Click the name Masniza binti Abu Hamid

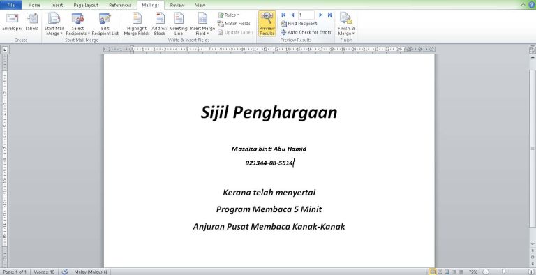(x=269, y=149)
